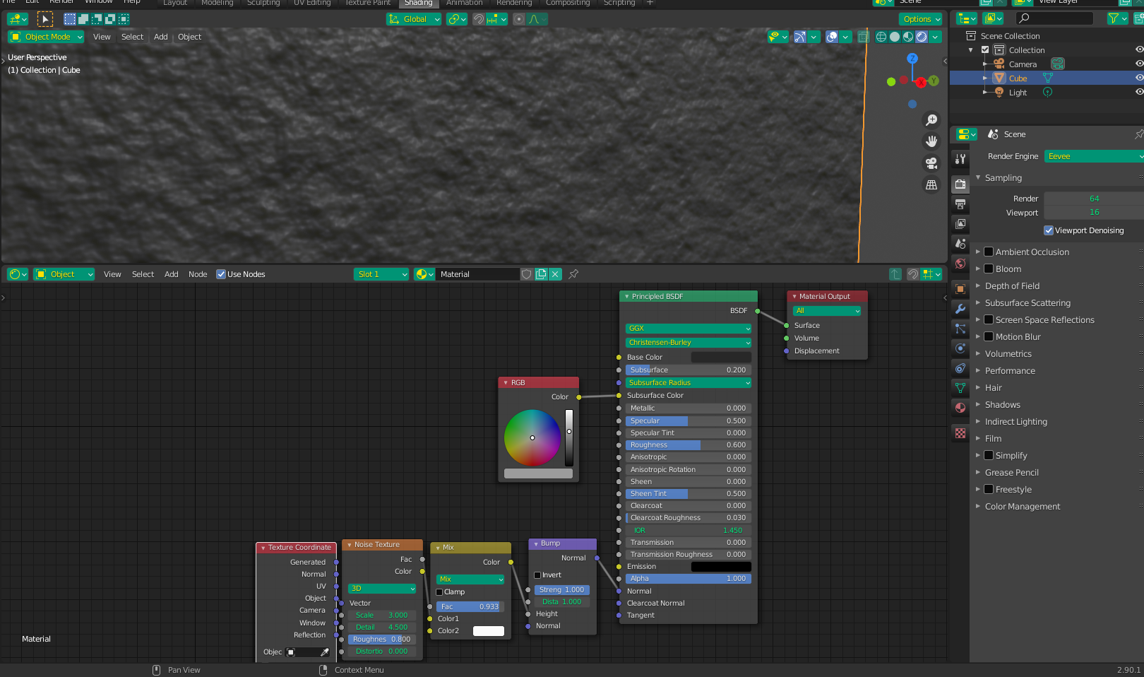Open the View Layer properties tab
The image size is (1144, 677).
[960, 224]
